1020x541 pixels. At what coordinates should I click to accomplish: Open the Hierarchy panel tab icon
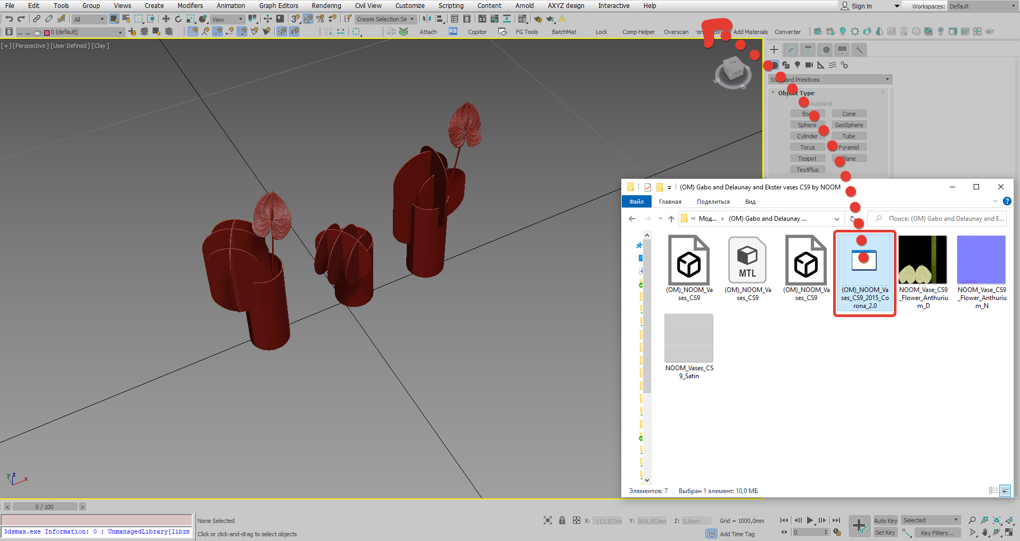(x=808, y=49)
